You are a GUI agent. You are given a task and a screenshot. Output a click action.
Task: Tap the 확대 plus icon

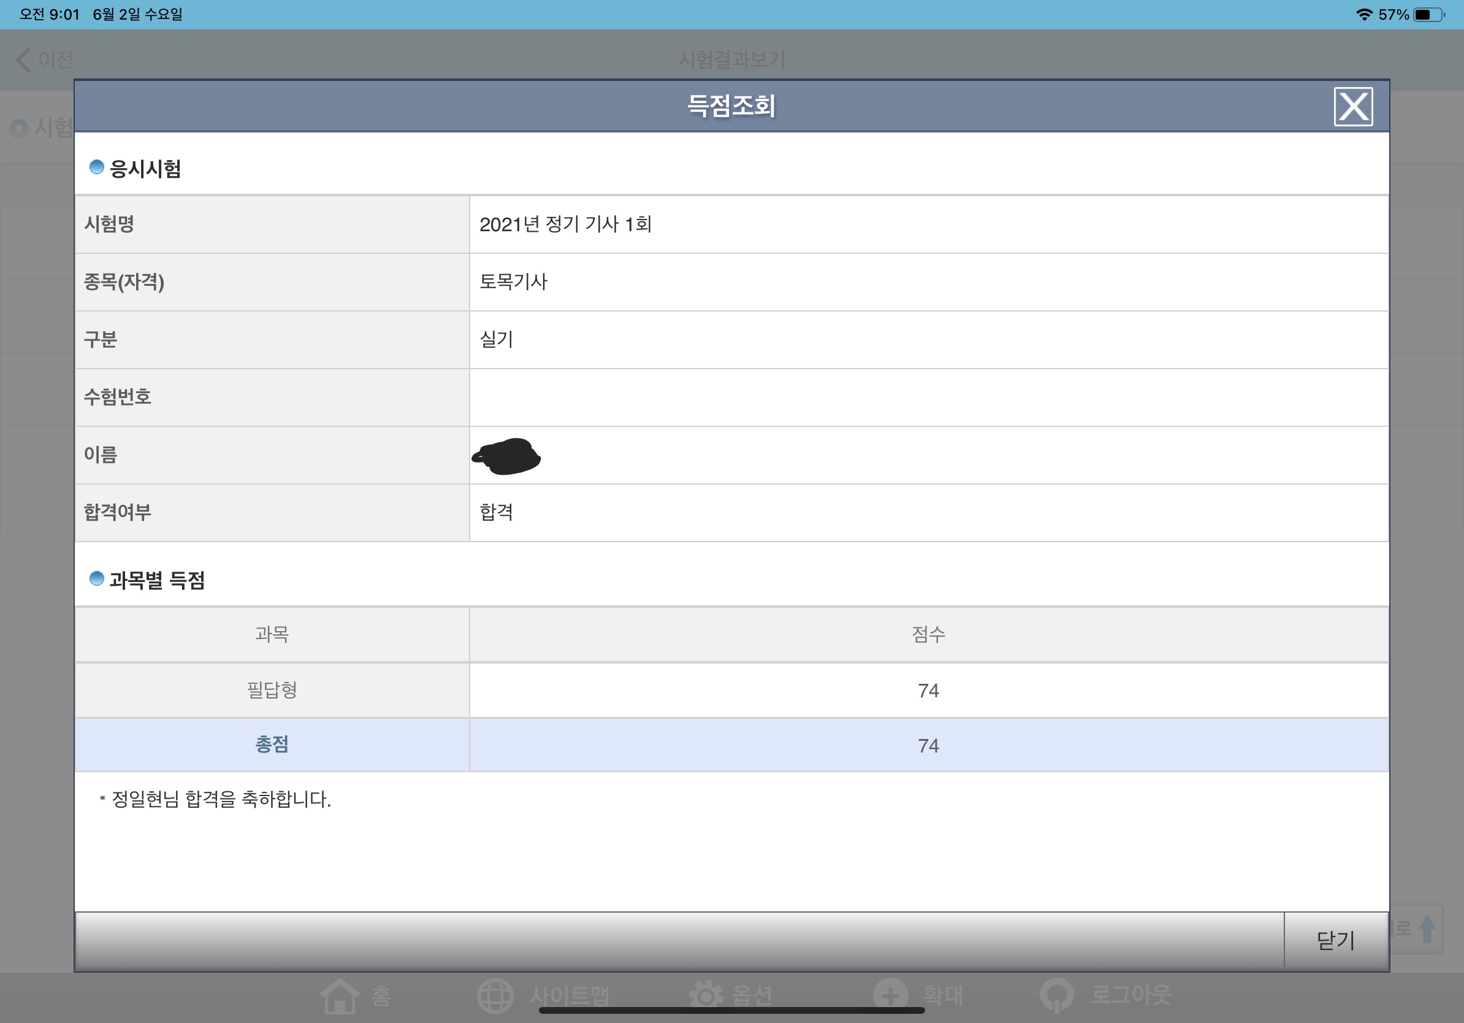point(890,995)
